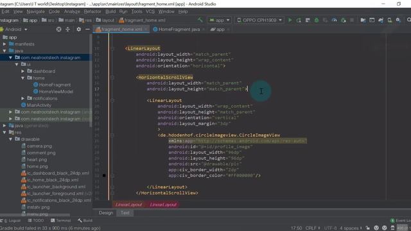Switch to the HomeFragment.java tab
Screen dimensions: 411x231
(179, 30)
